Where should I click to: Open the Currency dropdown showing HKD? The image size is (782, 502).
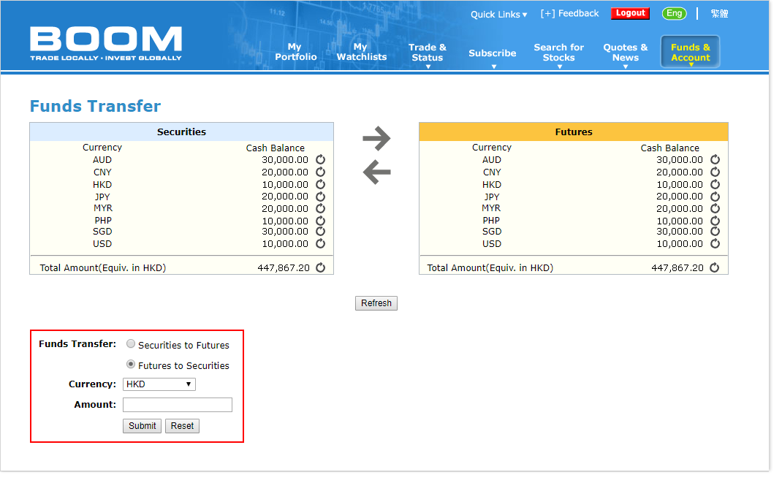[x=159, y=384]
